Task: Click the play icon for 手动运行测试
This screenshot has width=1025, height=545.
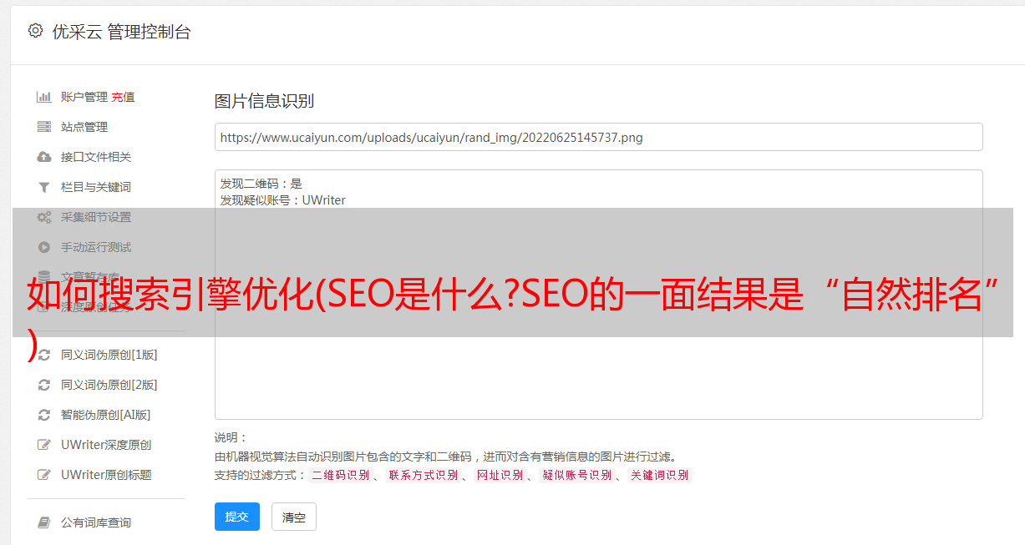Action: pyautogui.click(x=44, y=247)
